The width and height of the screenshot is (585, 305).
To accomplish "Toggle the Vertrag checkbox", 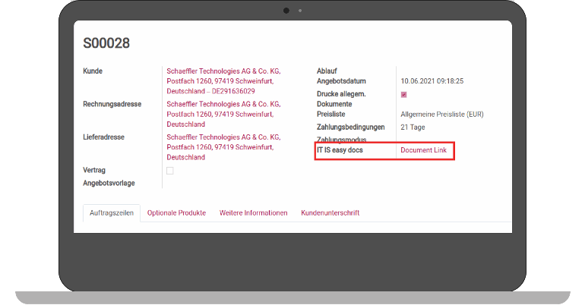I will (x=170, y=171).
